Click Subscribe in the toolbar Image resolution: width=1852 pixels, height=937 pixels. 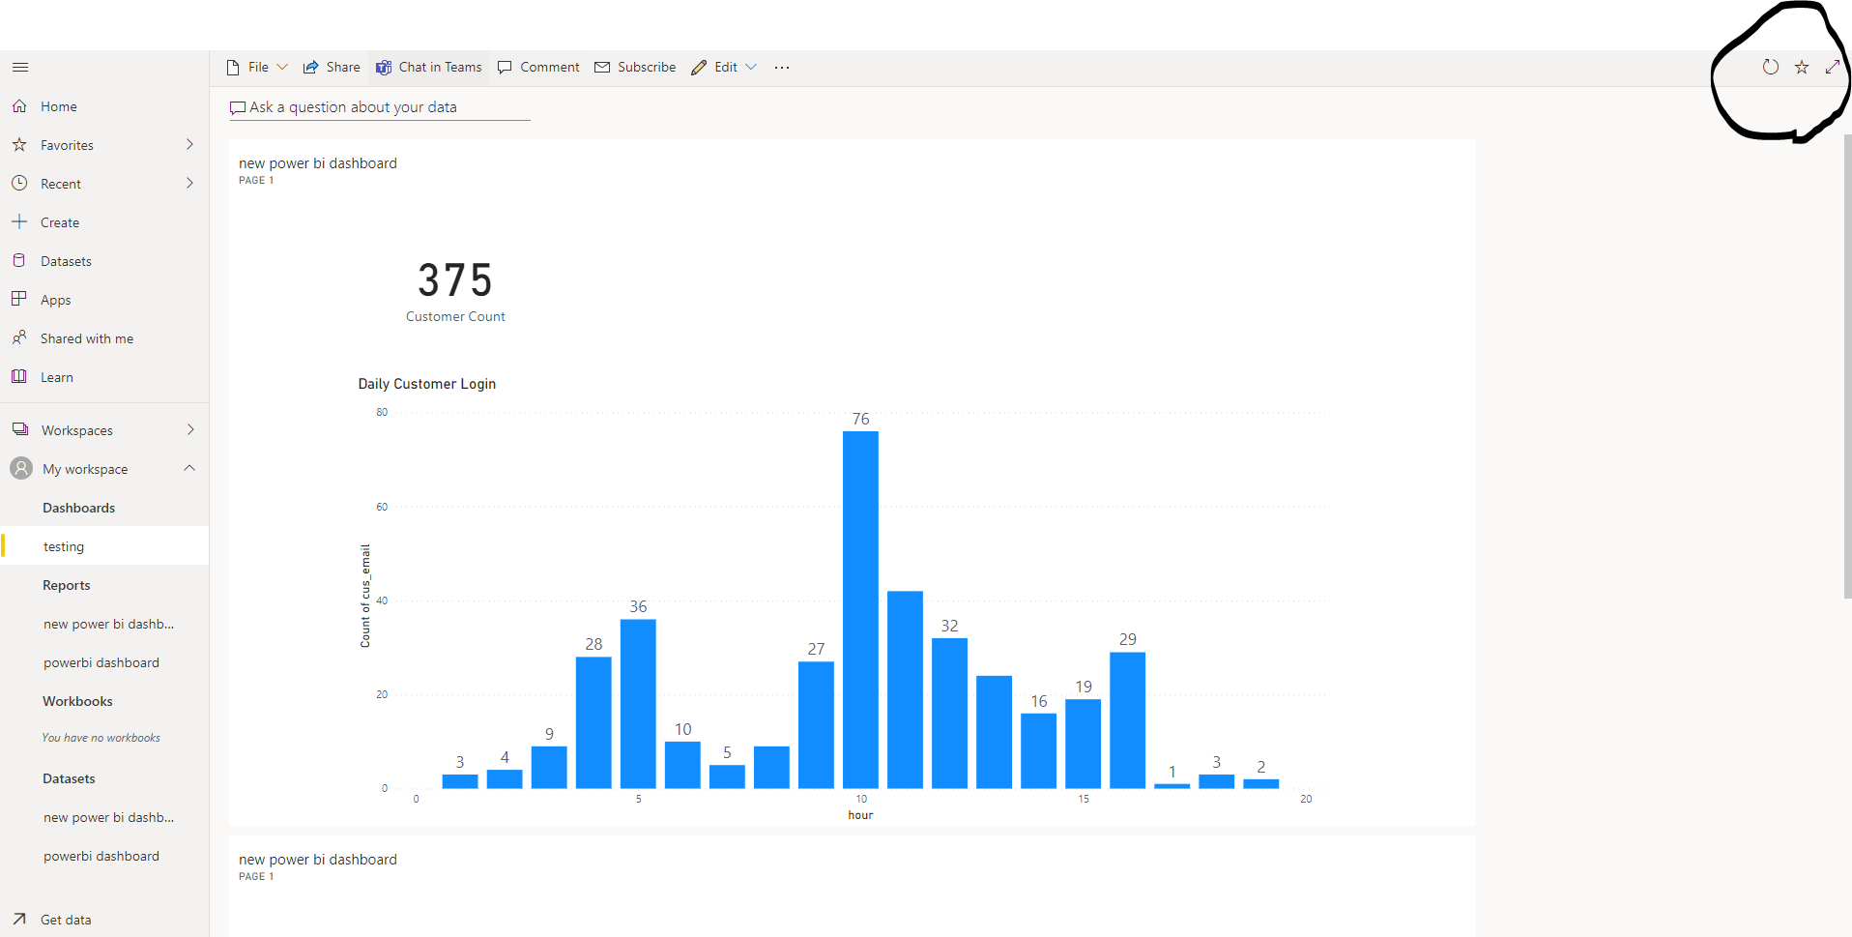(x=635, y=67)
